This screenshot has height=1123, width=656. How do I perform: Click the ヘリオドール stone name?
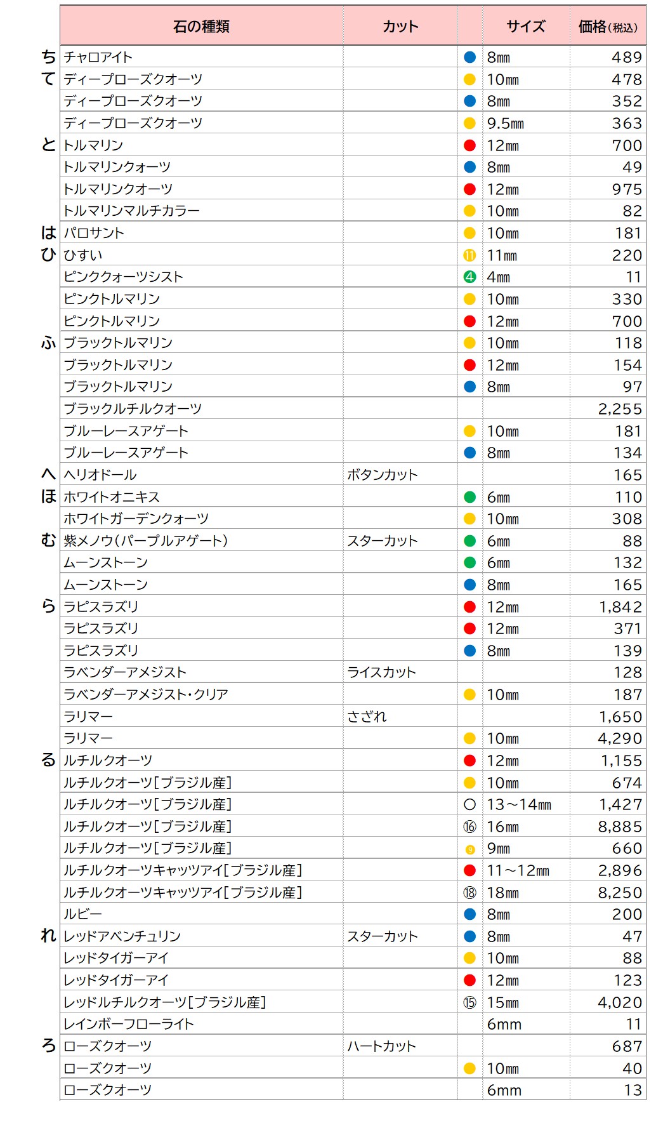click(x=100, y=475)
